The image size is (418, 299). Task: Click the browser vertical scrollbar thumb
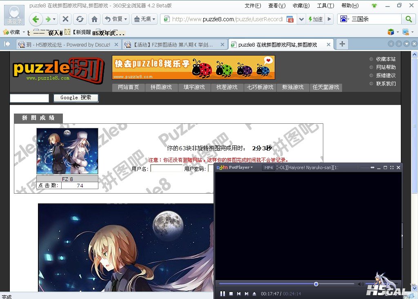[415, 125]
